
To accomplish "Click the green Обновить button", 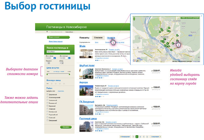I will point(66,127).
